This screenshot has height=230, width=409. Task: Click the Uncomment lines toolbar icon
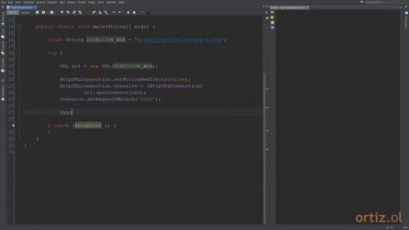point(148,13)
